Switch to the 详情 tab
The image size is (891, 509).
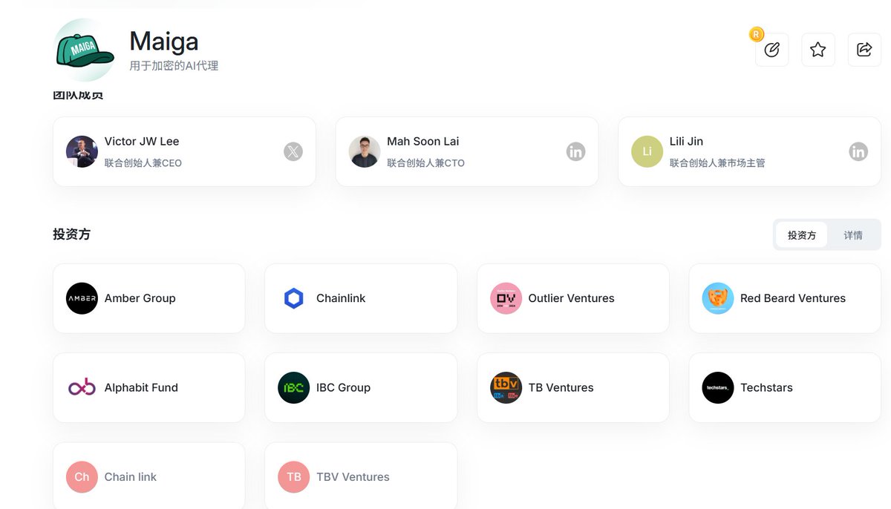tap(853, 235)
